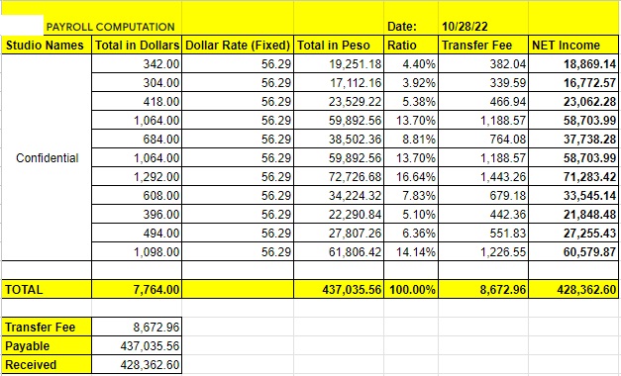Click the ratio cell 7.83%
621x376 pixels.
coord(411,195)
